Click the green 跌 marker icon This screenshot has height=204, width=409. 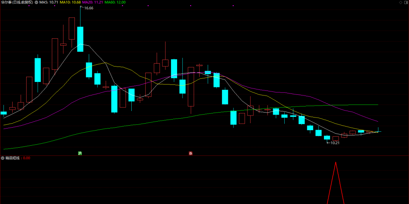[x=80, y=153]
